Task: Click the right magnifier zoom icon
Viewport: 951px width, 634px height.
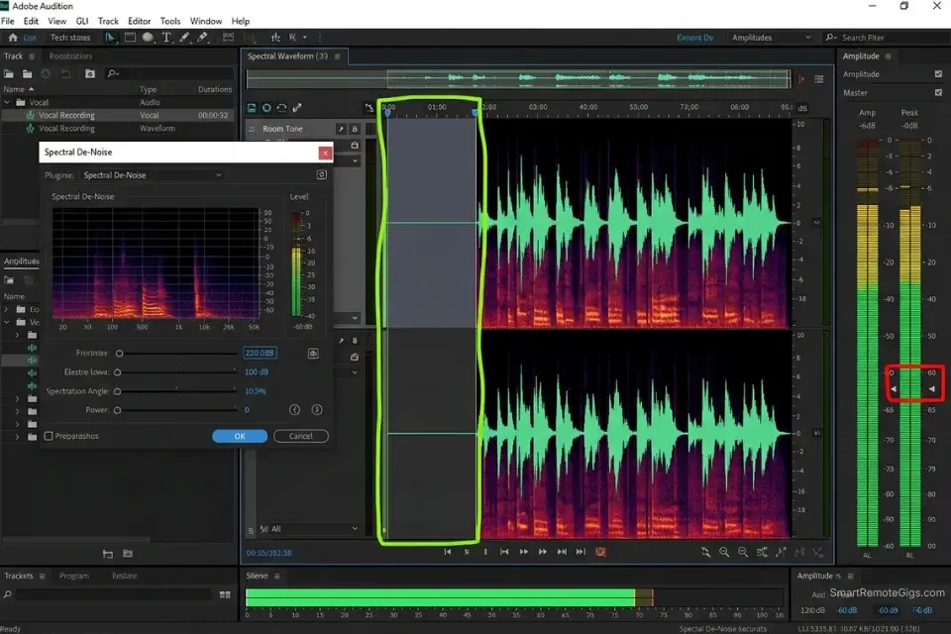Action: 743,552
